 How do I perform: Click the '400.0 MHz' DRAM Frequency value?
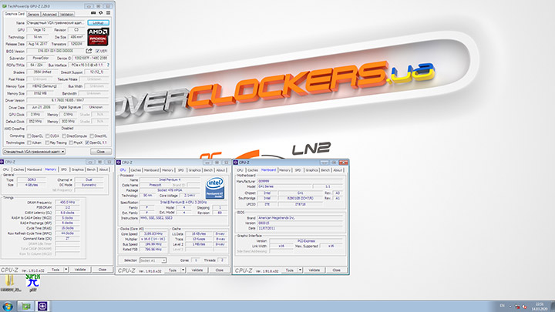(x=67, y=203)
